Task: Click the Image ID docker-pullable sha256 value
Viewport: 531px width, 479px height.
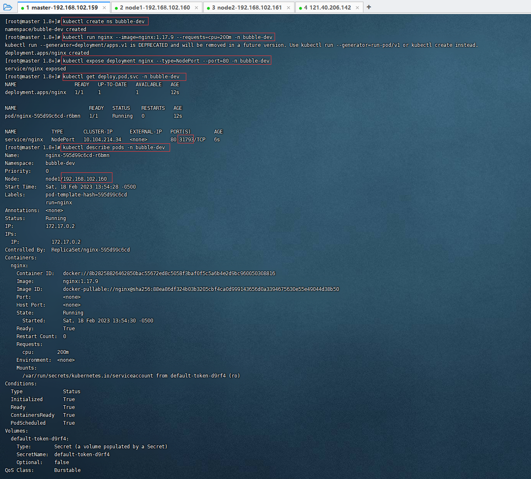Action: [x=201, y=289]
